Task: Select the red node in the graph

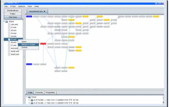Action: point(43,44)
